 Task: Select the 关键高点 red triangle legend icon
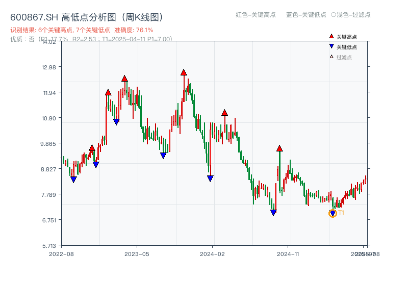(x=331, y=36)
